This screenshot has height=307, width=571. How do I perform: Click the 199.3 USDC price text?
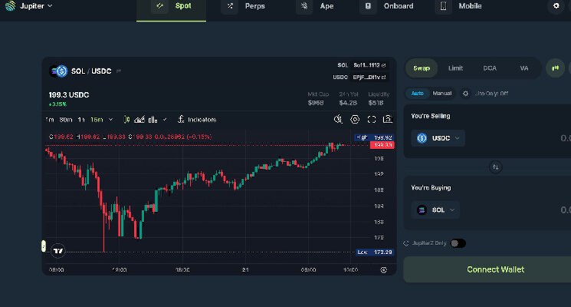pyautogui.click(x=69, y=95)
